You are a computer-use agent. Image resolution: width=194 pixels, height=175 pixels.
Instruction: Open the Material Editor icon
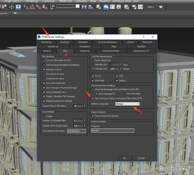126,7
